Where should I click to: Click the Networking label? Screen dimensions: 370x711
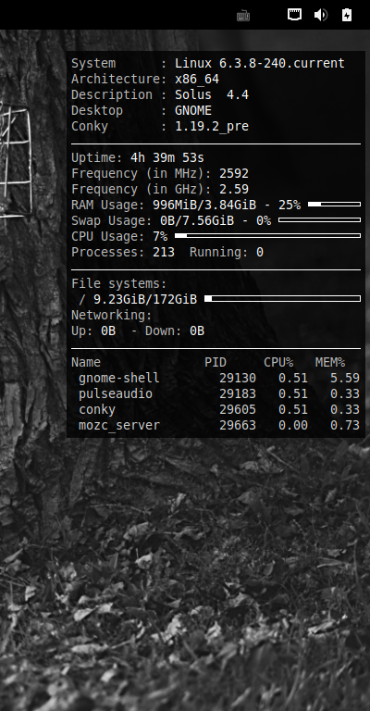(112, 315)
